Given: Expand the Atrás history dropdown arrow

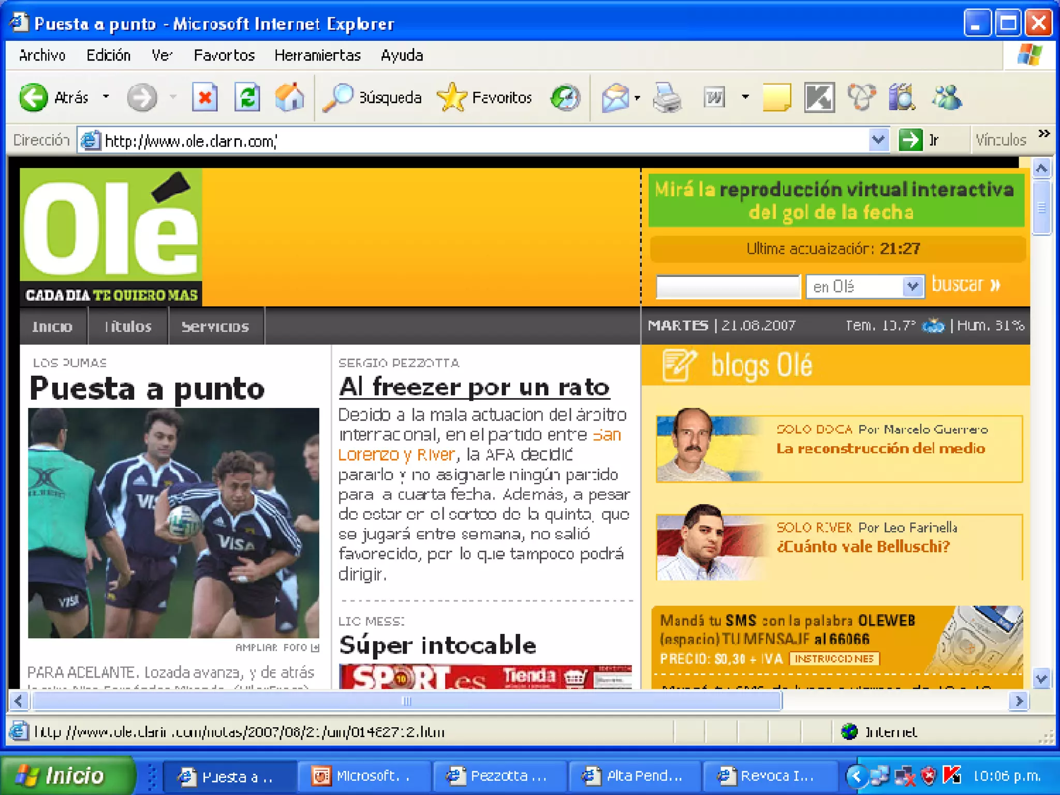Looking at the screenshot, I should click(x=106, y=97).
